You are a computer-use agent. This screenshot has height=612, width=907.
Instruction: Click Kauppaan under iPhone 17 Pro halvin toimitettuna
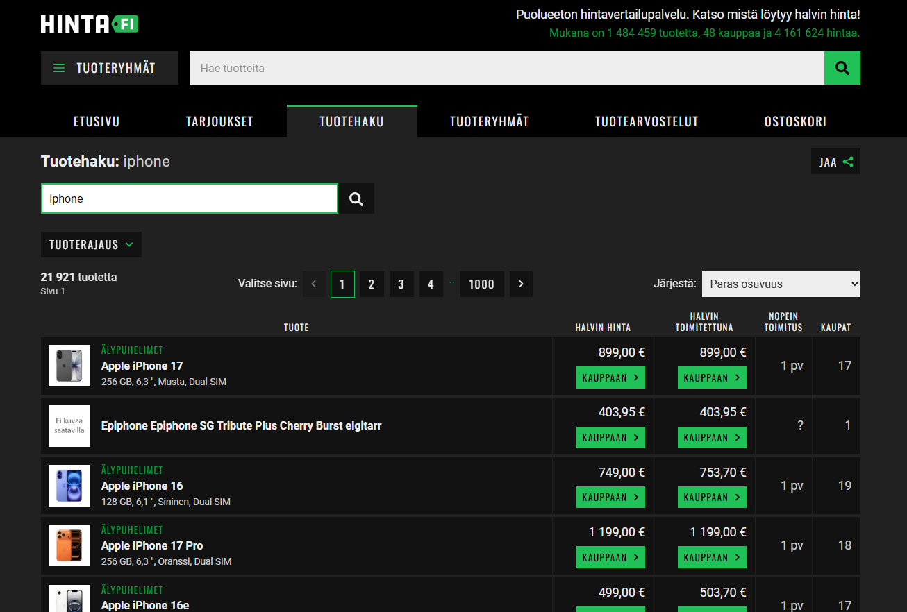(x=712, y=557)
